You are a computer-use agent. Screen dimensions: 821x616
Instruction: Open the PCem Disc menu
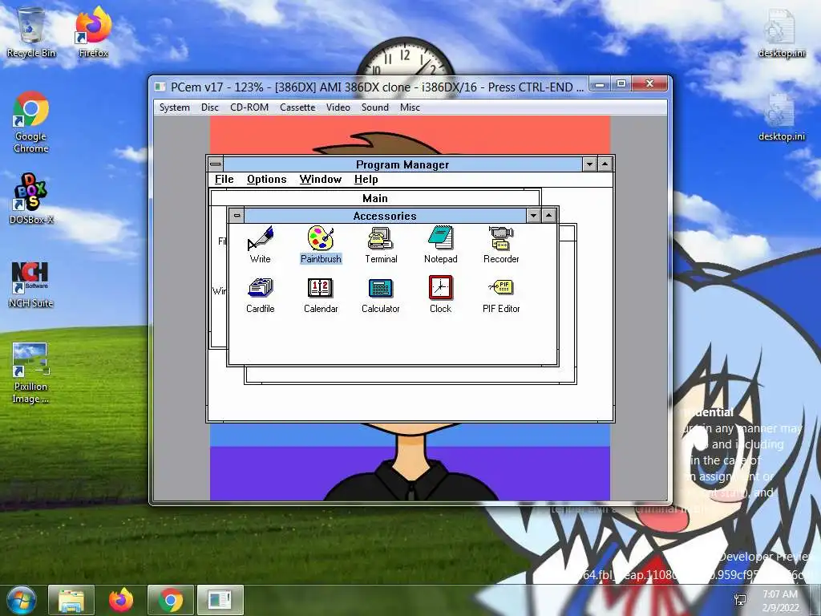pos(209,107)
